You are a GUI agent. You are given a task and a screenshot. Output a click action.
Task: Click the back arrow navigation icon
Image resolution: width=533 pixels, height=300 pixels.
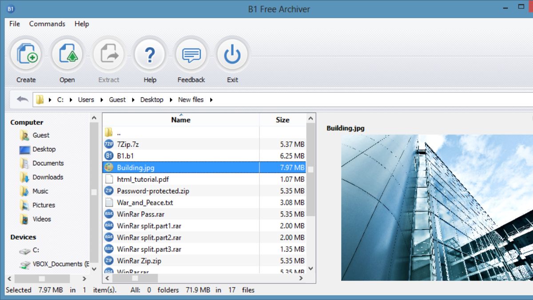(x=22, y=99)
